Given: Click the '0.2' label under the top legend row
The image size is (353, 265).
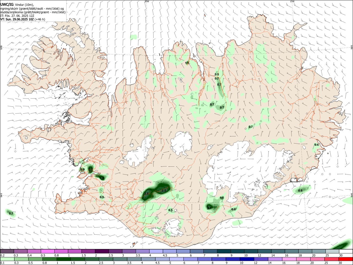Looking at the screenshot, I should pyautogui.click(x=2, y=255).
